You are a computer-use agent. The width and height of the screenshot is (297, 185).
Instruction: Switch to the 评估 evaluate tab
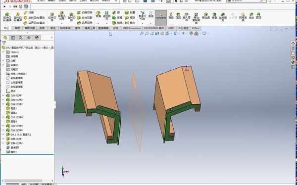[115, 28]
